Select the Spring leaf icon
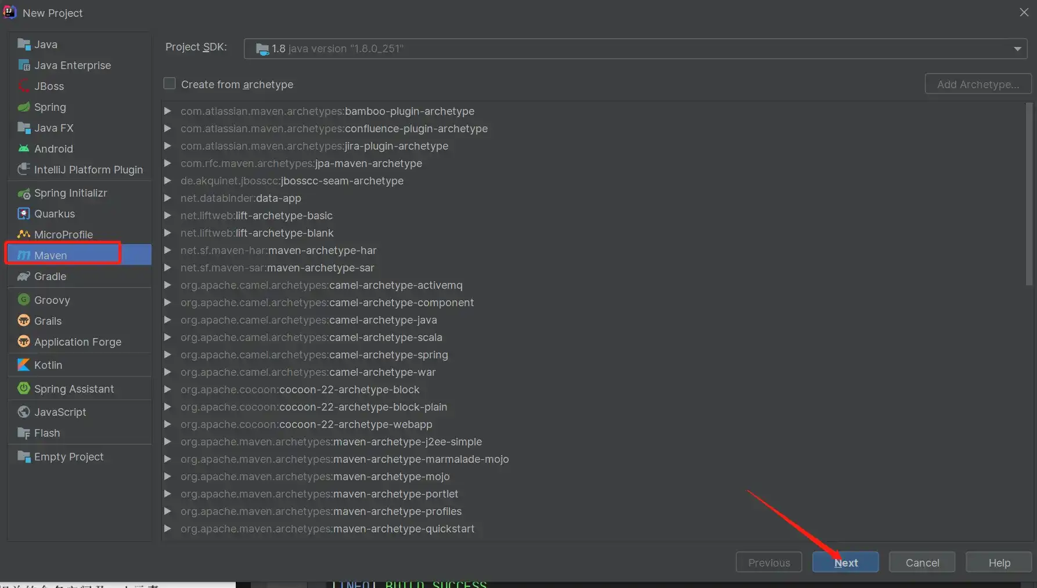The image size is (1037, 588). (x=24, y=107)
